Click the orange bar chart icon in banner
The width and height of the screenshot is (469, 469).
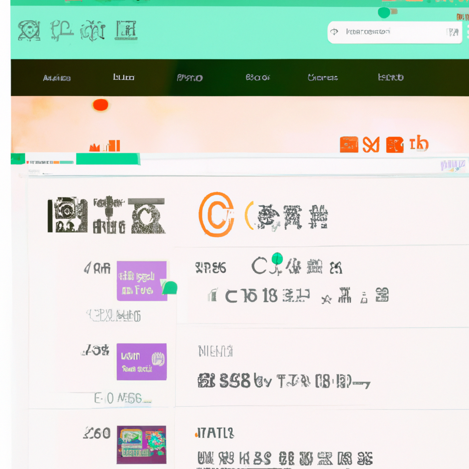pyautogui.click(x=105, y=146)
